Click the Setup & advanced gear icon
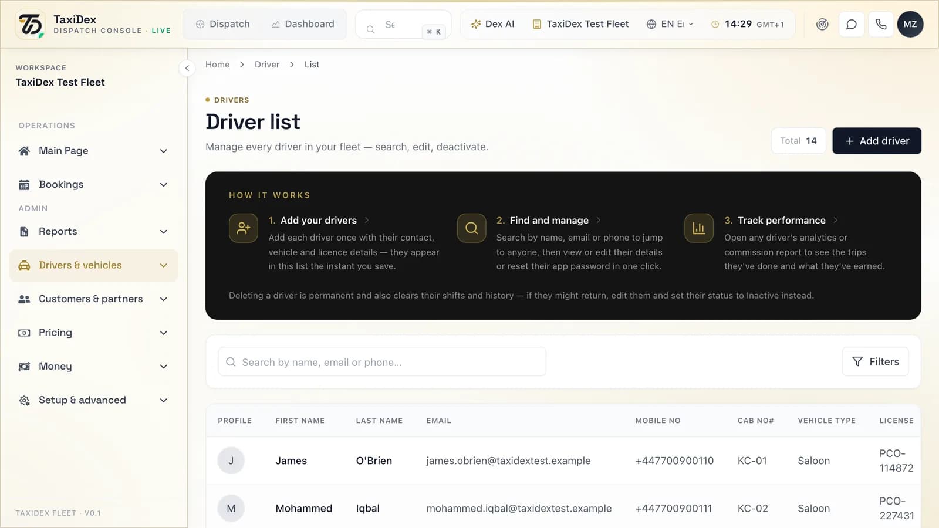This screenshot has width=939, height=528. (x=24, y=401)
